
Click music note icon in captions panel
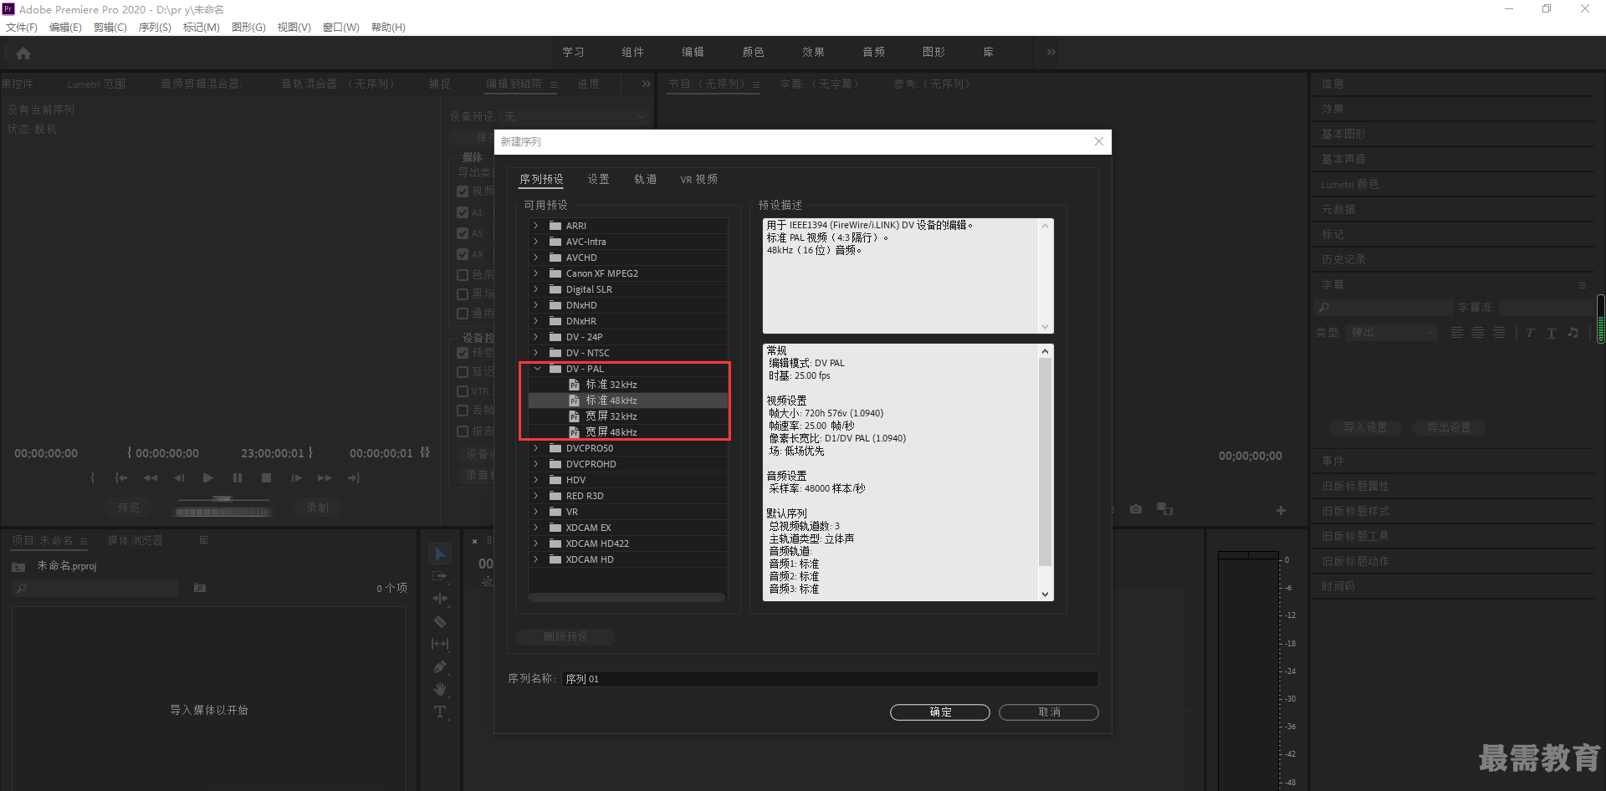(x=1573, y=333)
